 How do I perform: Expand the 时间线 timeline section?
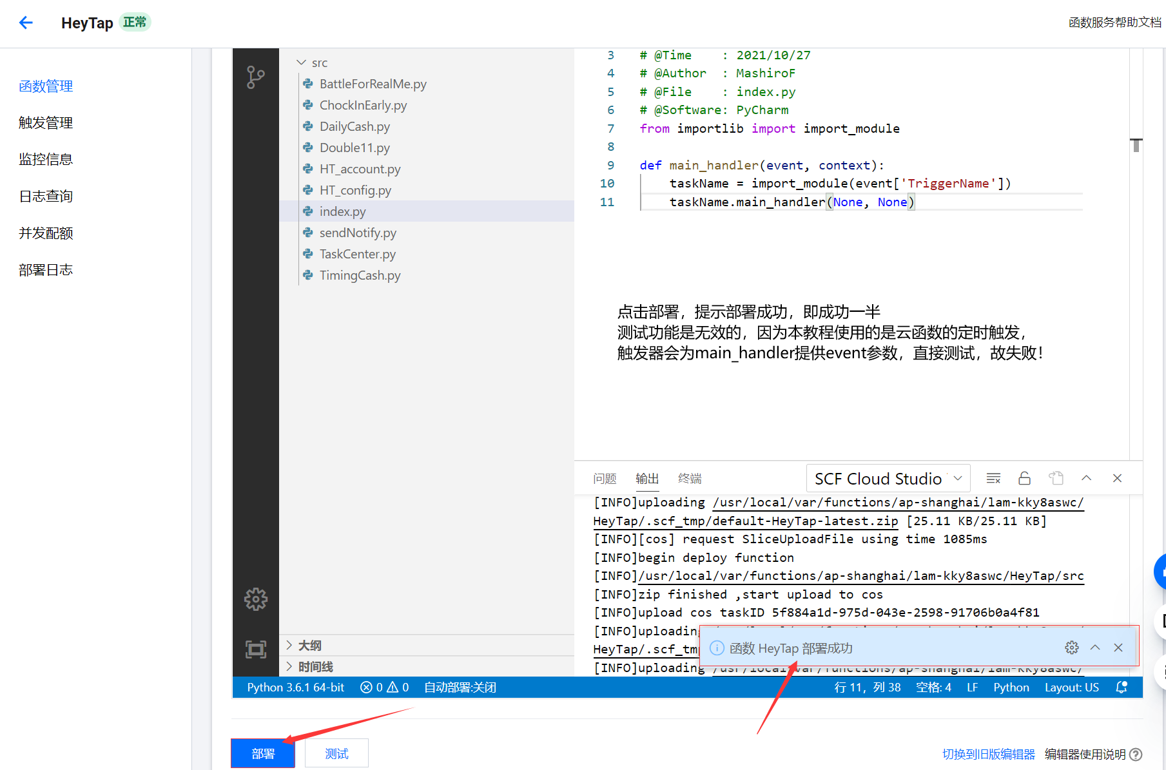pyautogui.click(x=427, y=667)
